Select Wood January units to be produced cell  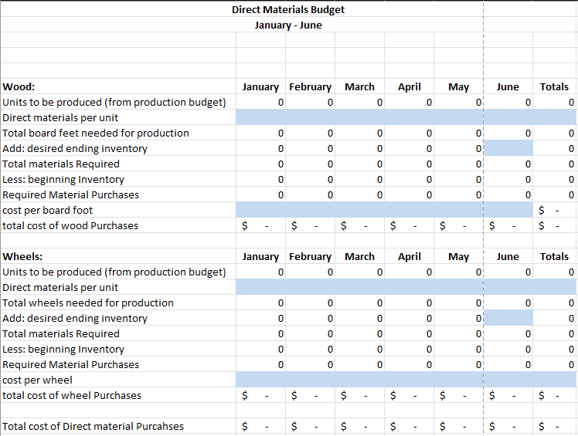[260, 103]
